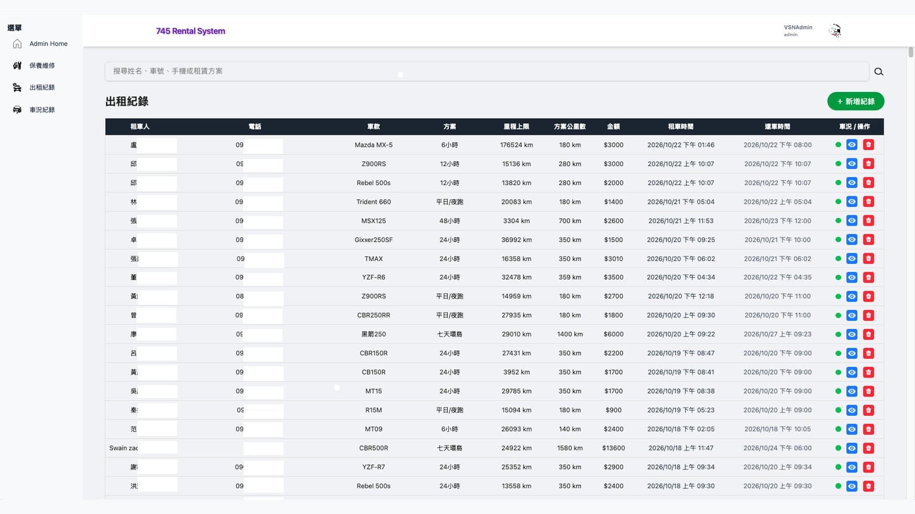Open the 745 Rental System title link
Image resolution: width=915 pixels, height=514 pixels.
pyautogui.click(x=190, y=31)
